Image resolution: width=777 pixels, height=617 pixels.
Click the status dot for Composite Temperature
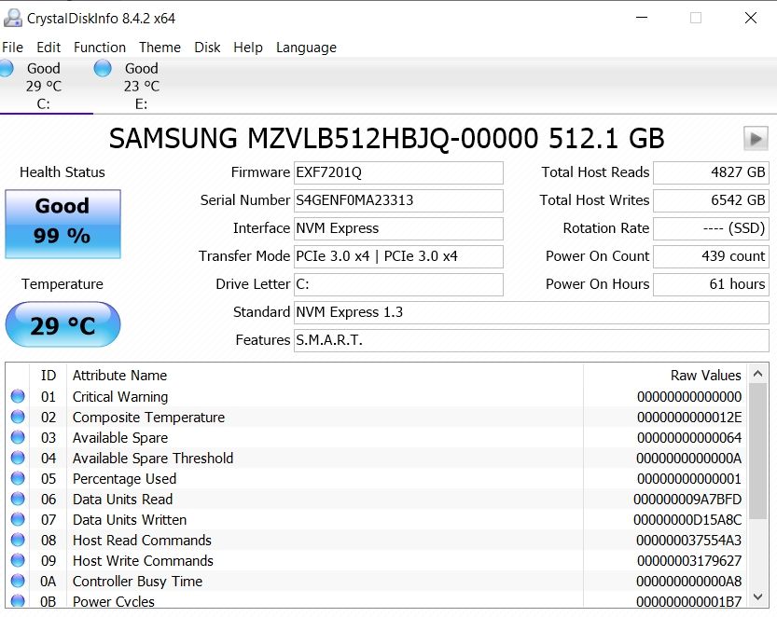(x=18, y=417)
